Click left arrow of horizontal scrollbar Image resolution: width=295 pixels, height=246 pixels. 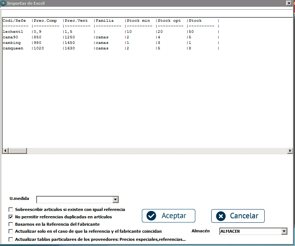tap(5, 151)
